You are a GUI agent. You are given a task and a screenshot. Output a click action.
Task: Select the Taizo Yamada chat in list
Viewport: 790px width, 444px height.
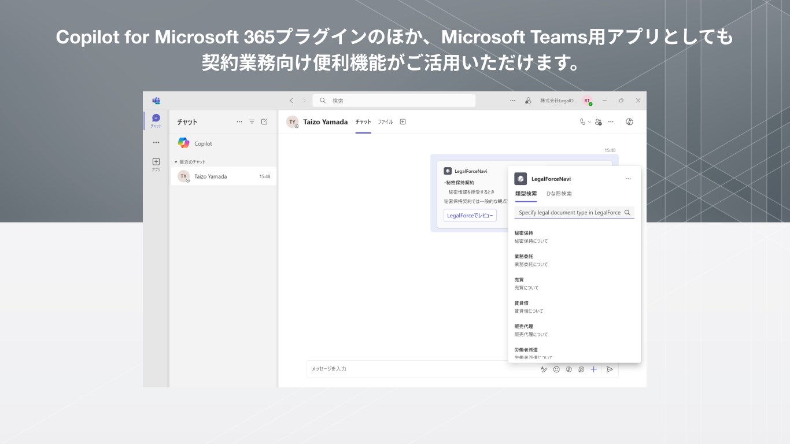(x=223, y=176)
